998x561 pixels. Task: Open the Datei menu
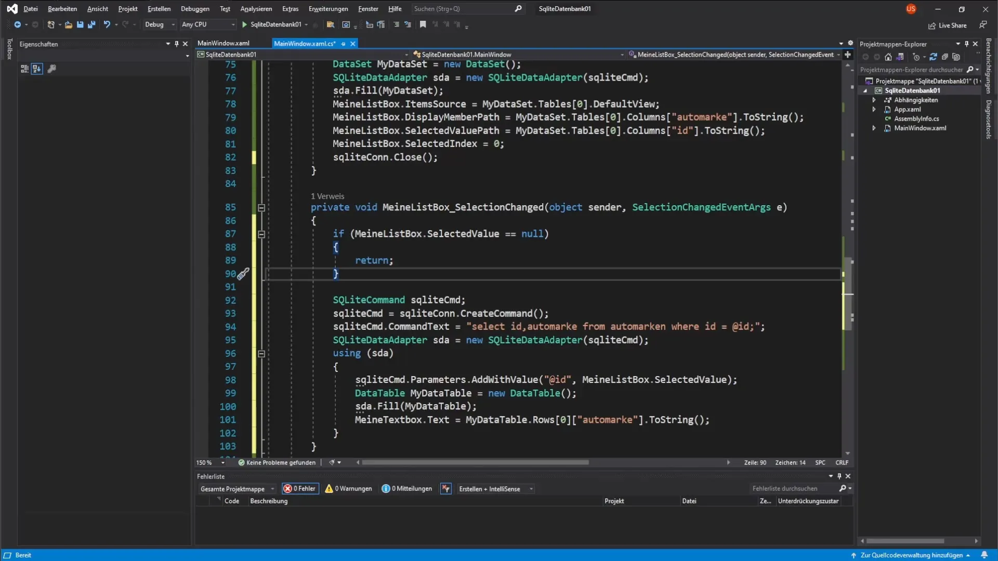click(x=31, y=9)
